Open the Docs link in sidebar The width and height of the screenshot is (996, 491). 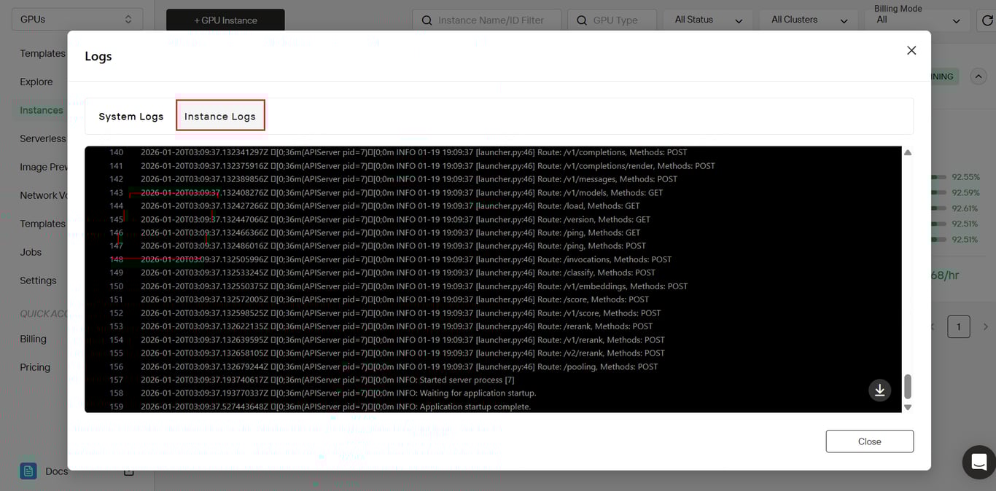(x=57, y=471)
